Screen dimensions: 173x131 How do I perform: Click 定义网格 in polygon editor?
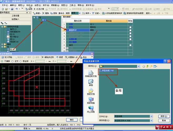pyautogui.click(x=7, y=57)
